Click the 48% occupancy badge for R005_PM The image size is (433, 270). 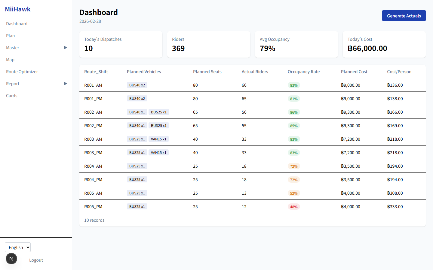click(294, 207)
